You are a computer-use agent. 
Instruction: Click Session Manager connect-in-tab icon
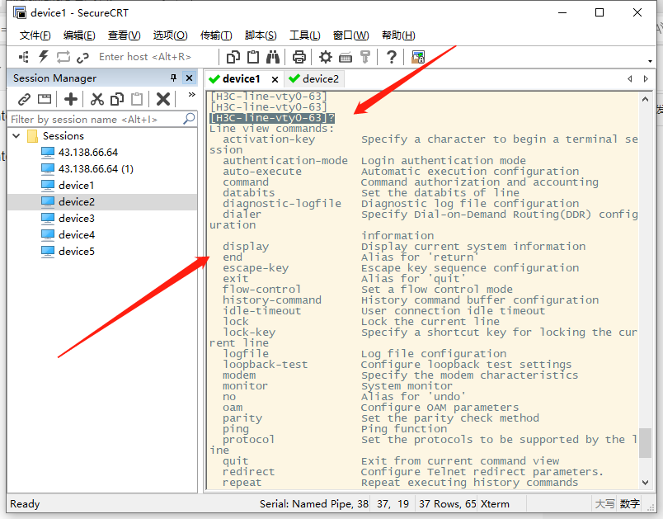pyautogui.click(x=45, y=99)
